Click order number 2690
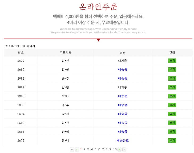Screen dimensions: 194x153 pyautogui.click(x=21, y=61)
